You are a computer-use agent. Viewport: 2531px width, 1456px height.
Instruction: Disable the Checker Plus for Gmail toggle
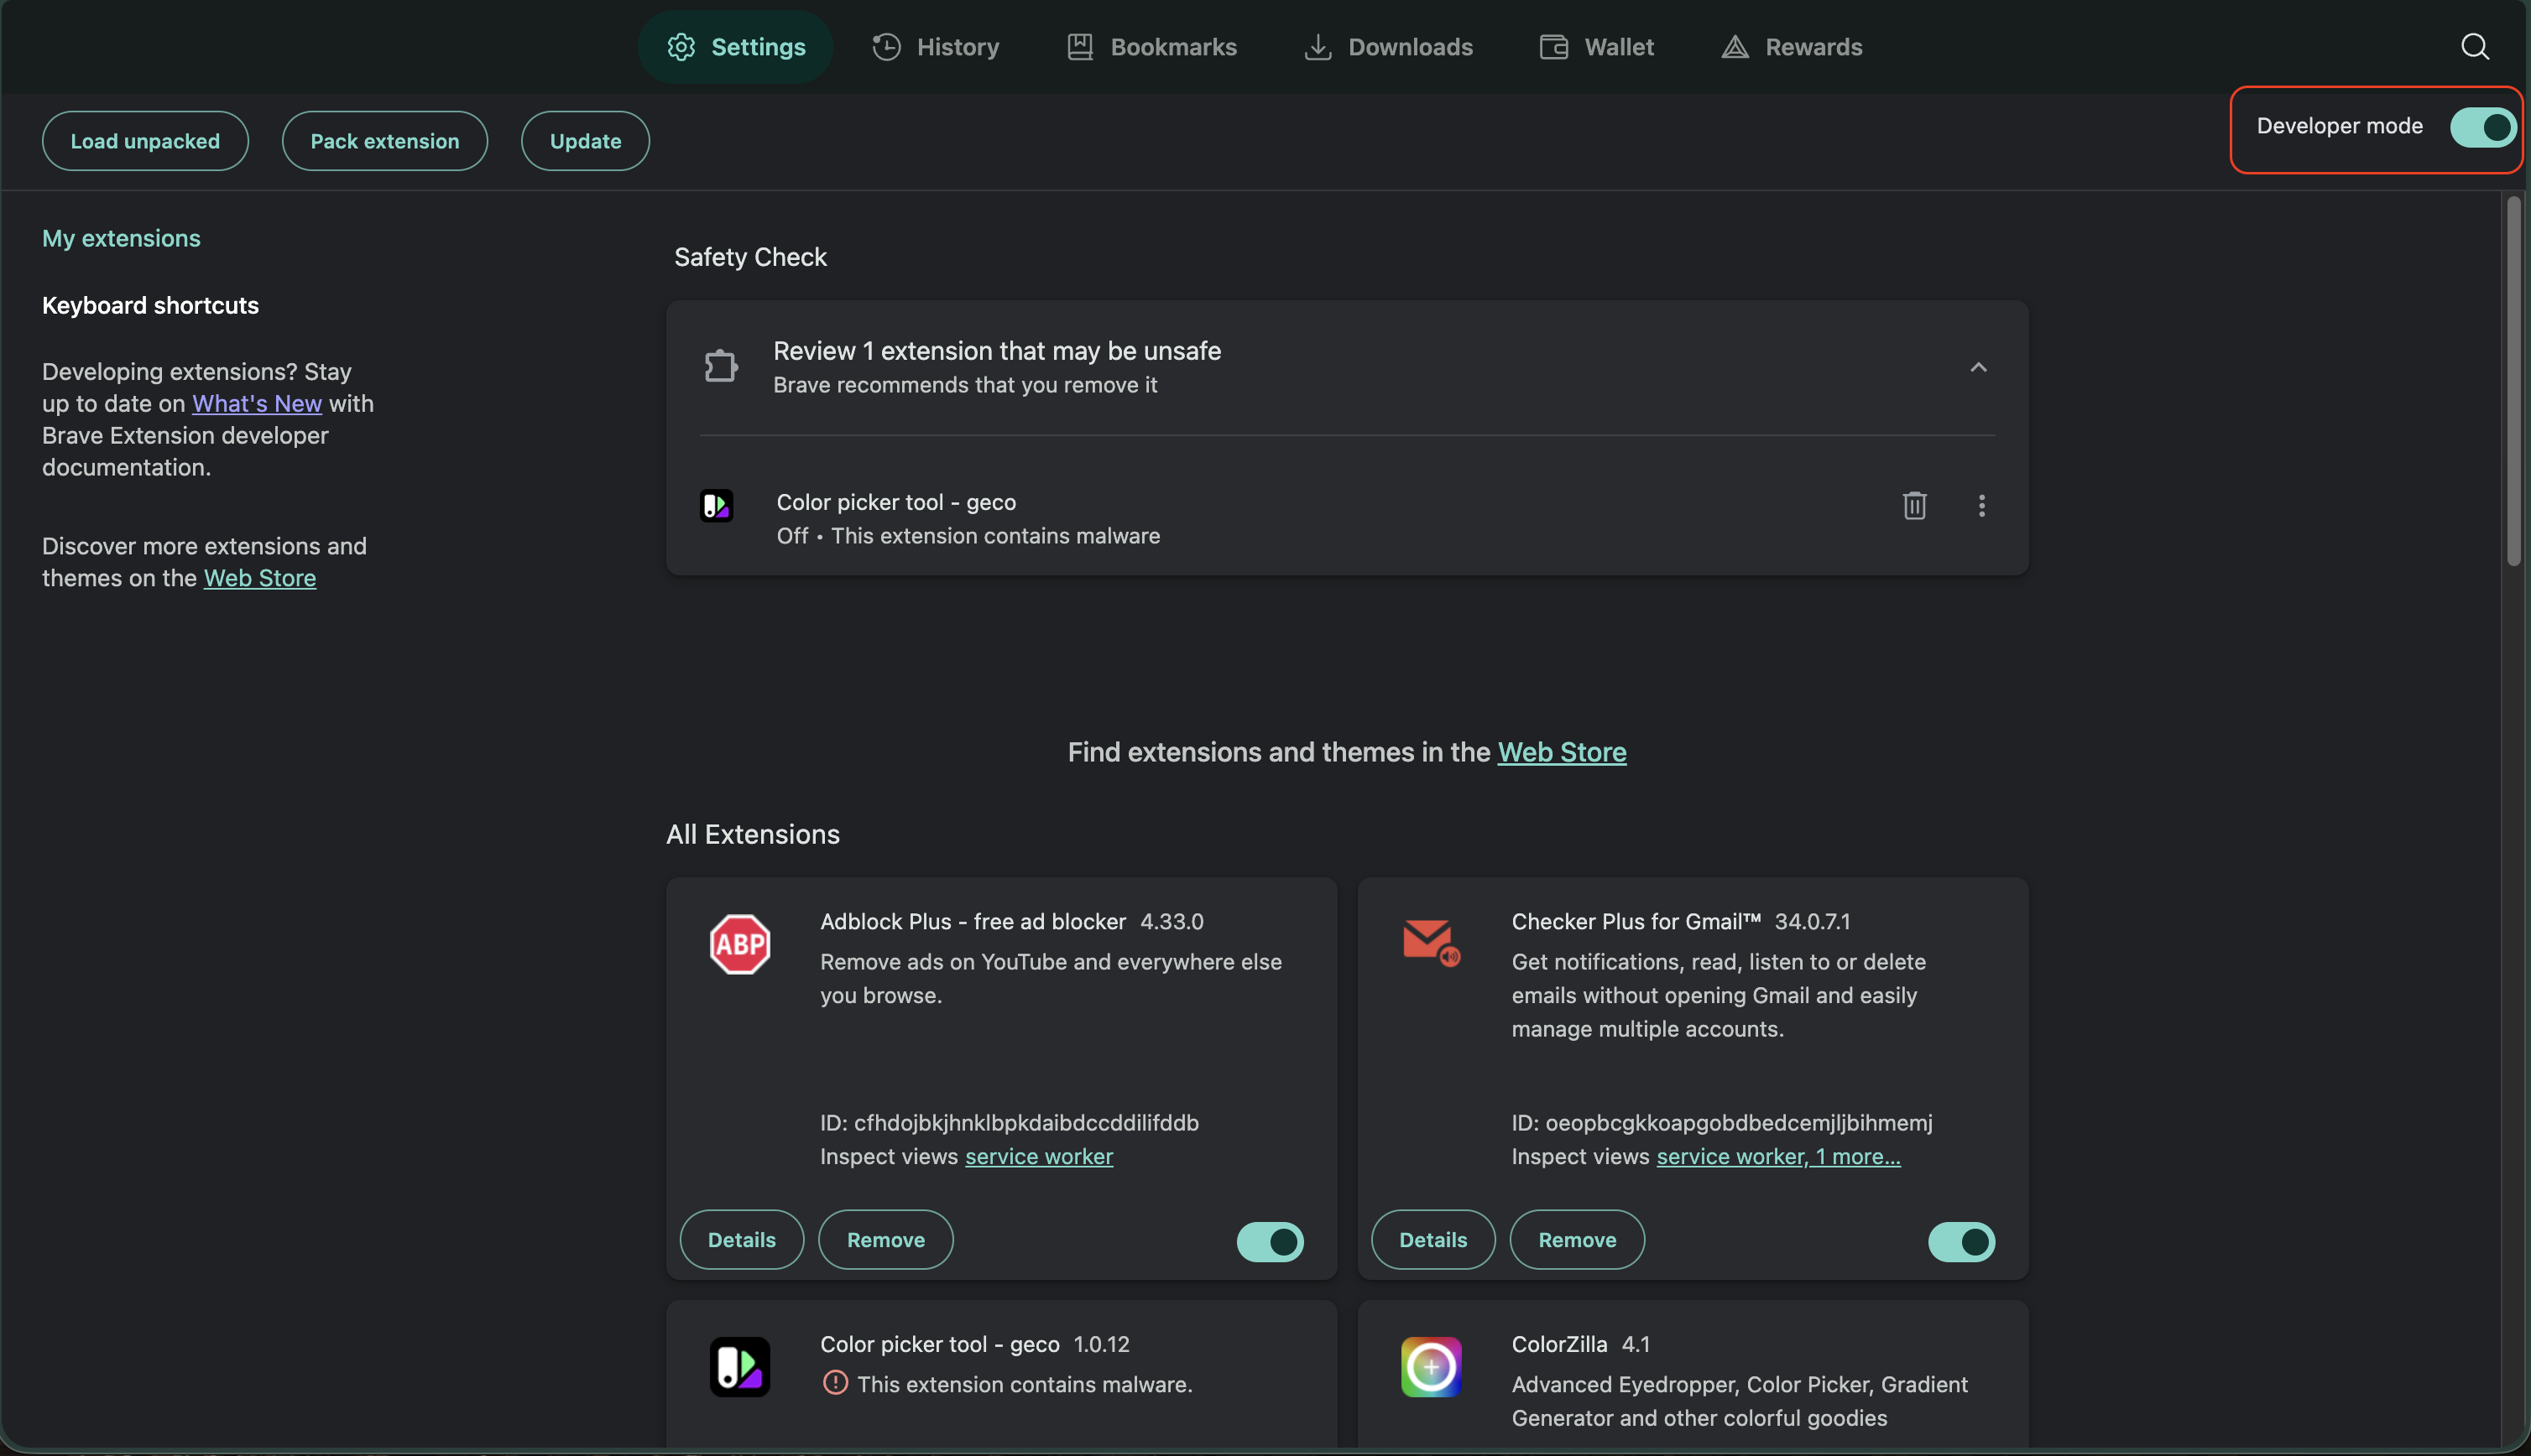(x=1960, y=1241)
